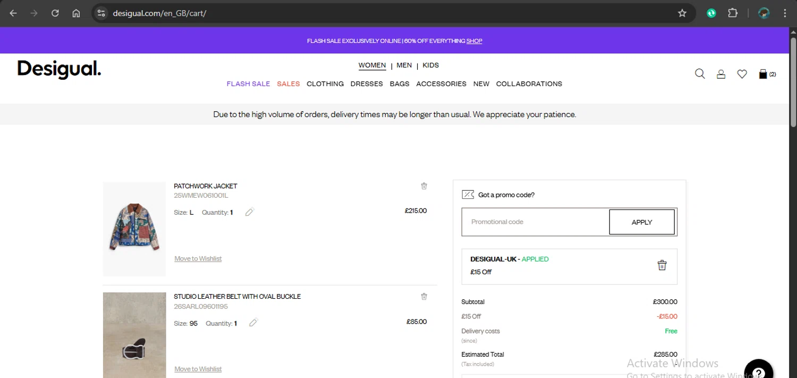797x378 pixels.
Task: Edit Studio Leather Belt with pencil icon
Action: [253, 323]
